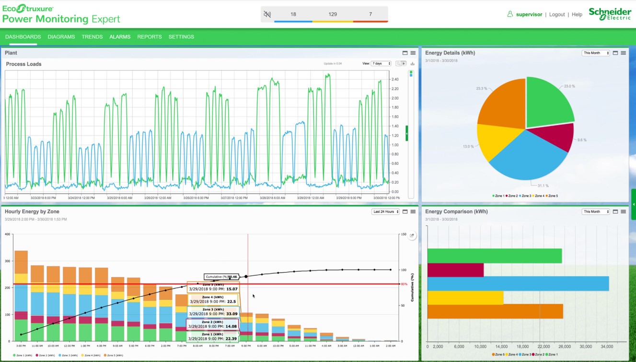Viewport: 636px width, 362px height.
Task: Open the Energy Details hamburger menu
Action: click(624, 53)
